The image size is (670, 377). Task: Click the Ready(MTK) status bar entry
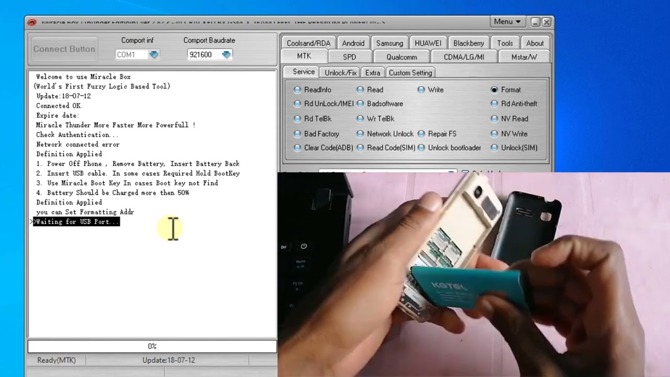pyautogui.click(x=57, y=360)
